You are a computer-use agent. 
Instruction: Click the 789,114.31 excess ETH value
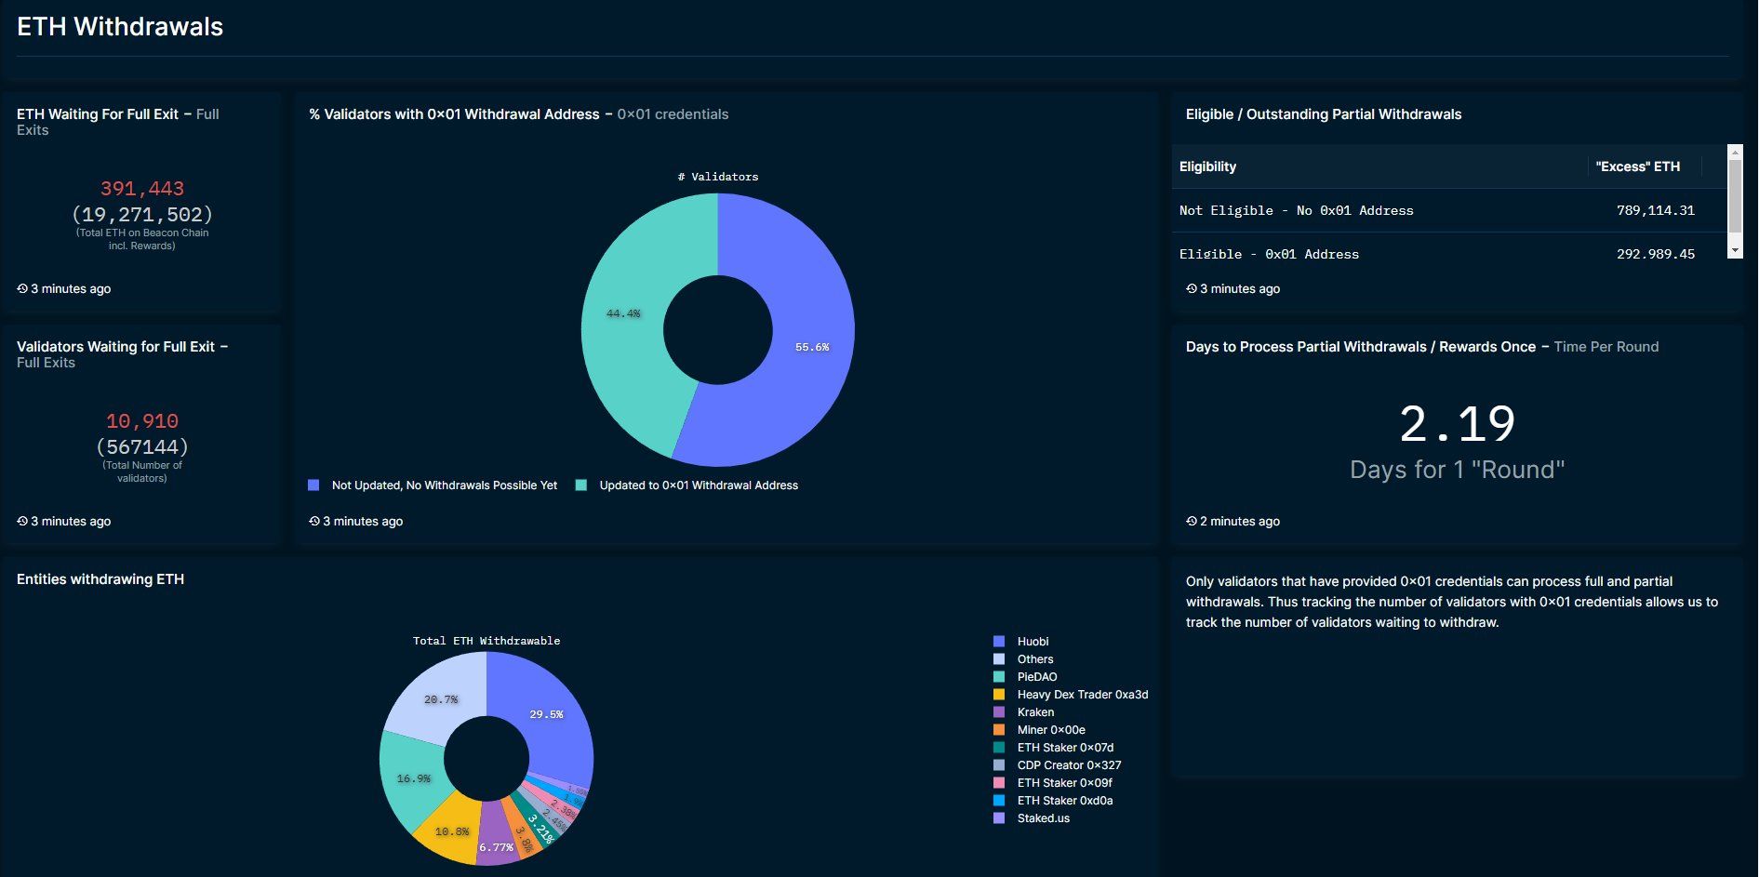pyautogui.click(x=1656, y=211)
